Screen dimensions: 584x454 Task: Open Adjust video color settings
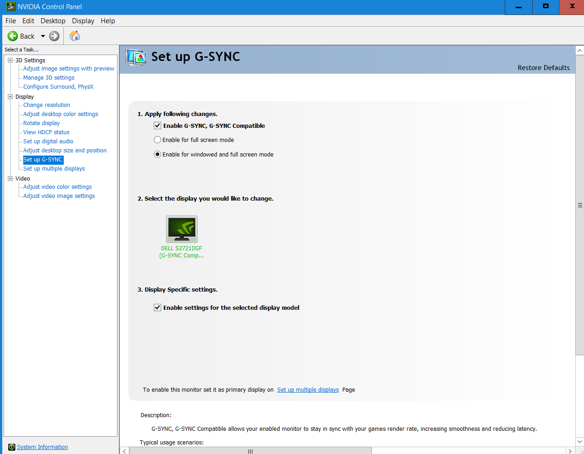tap(57, 187)
